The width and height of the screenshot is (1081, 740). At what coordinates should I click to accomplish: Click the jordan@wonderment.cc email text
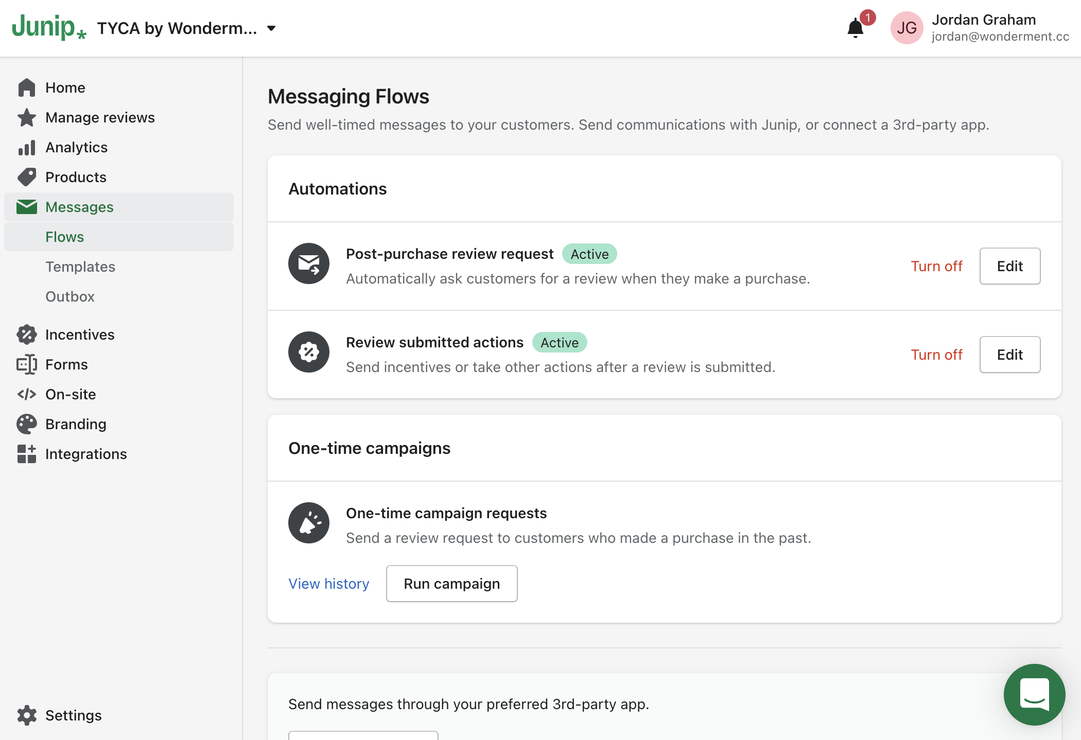coord(1000,37)
